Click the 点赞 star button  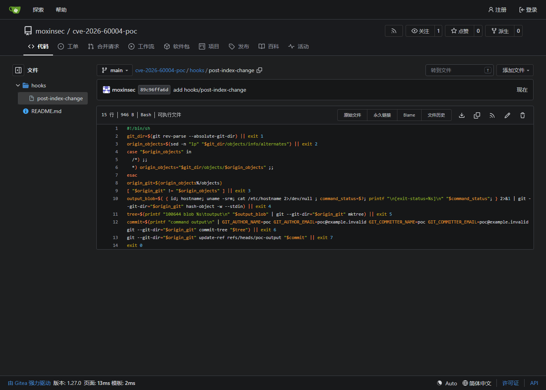pyautogui.click(x=460, y=31)
